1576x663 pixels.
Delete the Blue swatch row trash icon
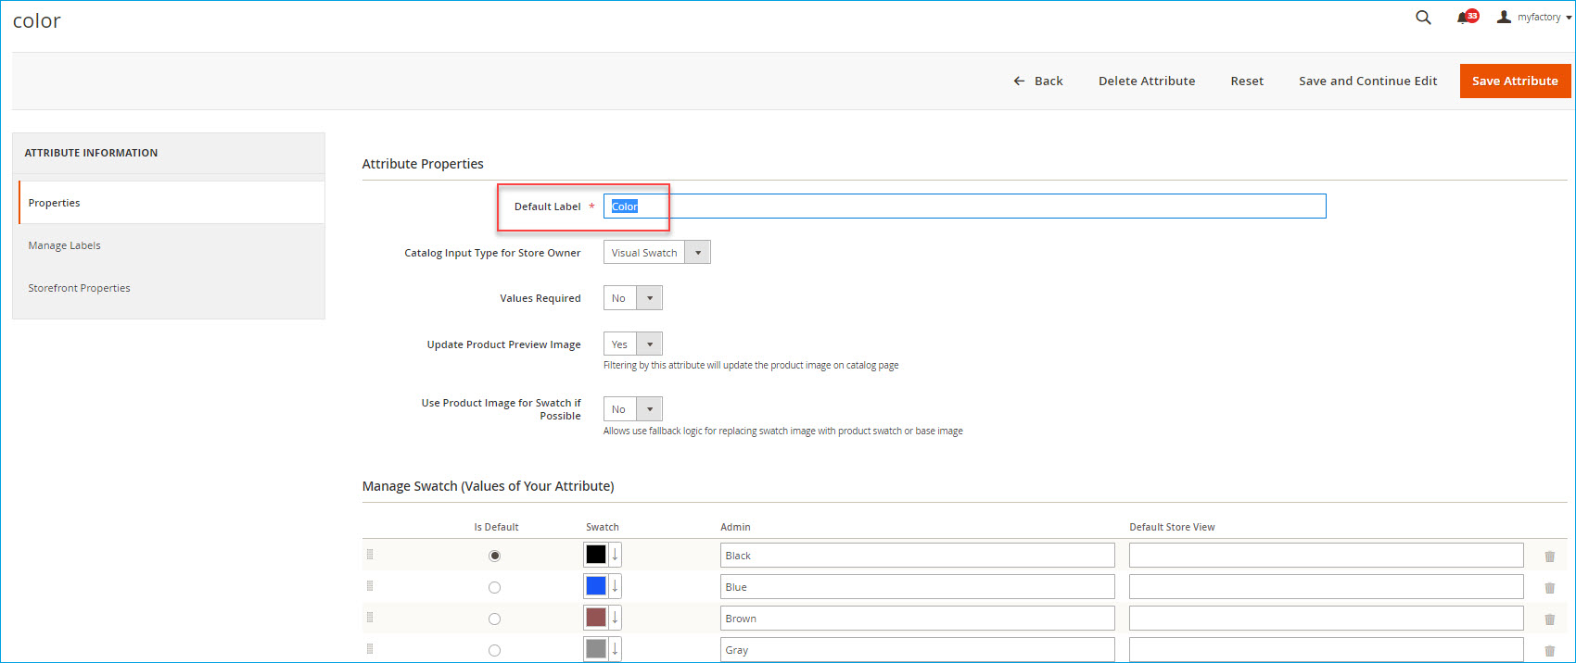pos(1549,588)
